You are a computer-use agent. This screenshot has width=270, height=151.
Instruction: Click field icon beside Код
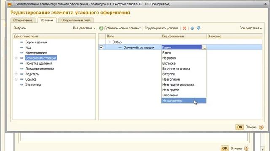click(x=22, y=47)
